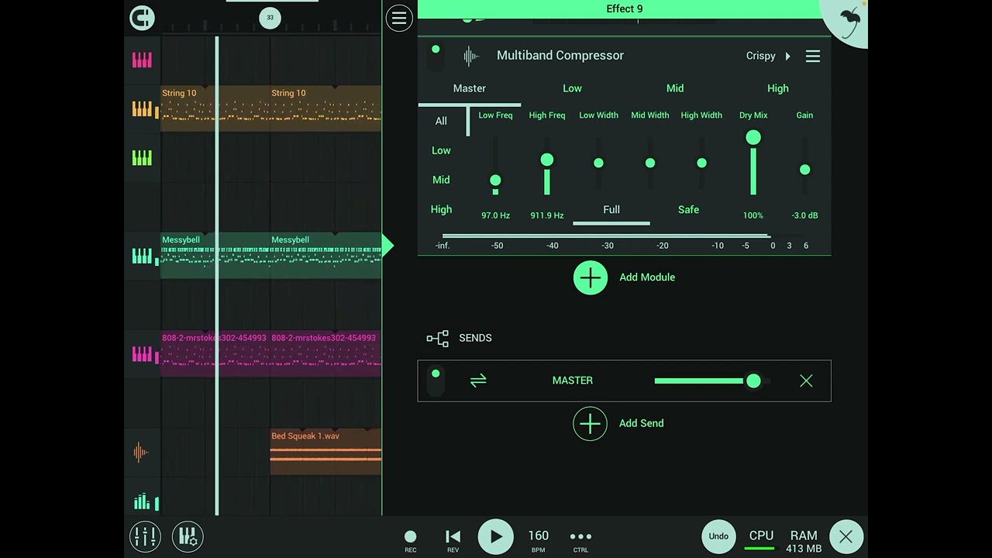Click the MASTER send label
992x558 pixels.
pos(573,381)
